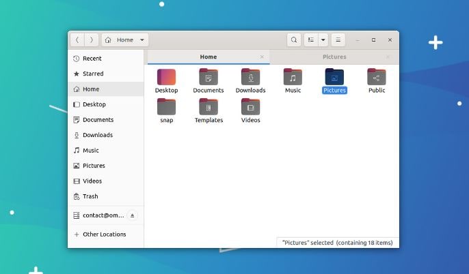Click the selected Pictures folder icon

[334, 77]
